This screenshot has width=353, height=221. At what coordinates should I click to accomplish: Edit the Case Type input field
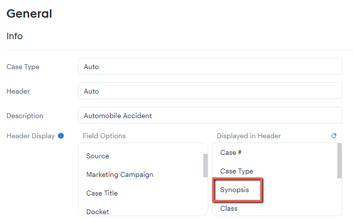(210, 66)
